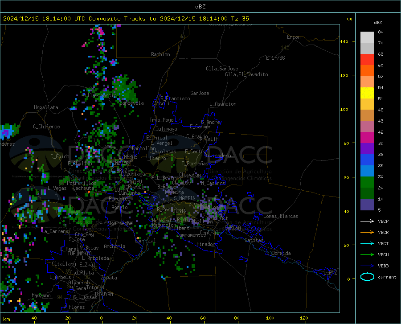This screenshot has width=401, height=324.
Task: Click the 'dBZ' title at top
Action: (200, 7)
